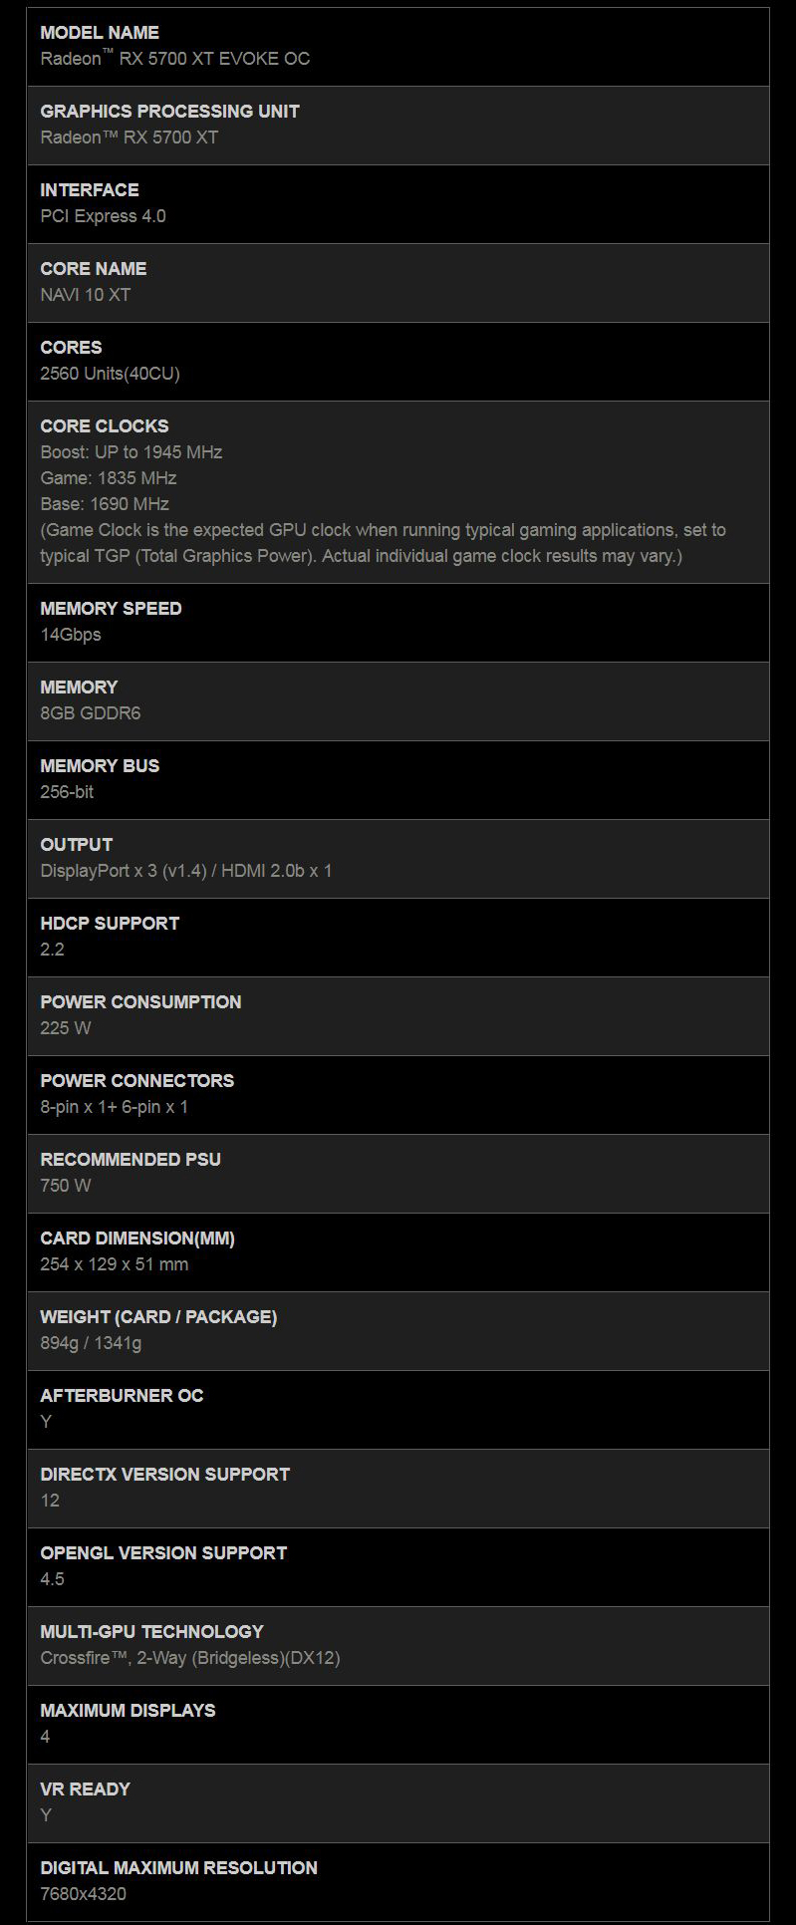Click the HDCP SUPPORT heading
Screen dimensions: 796x1925
tap(110, 924)
